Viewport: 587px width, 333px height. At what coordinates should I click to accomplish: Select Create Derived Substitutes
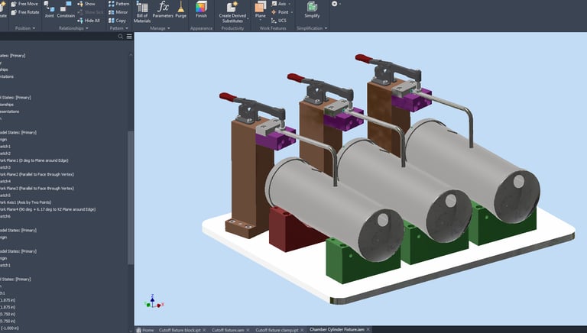pyautogui.click(x=232, y=11)
